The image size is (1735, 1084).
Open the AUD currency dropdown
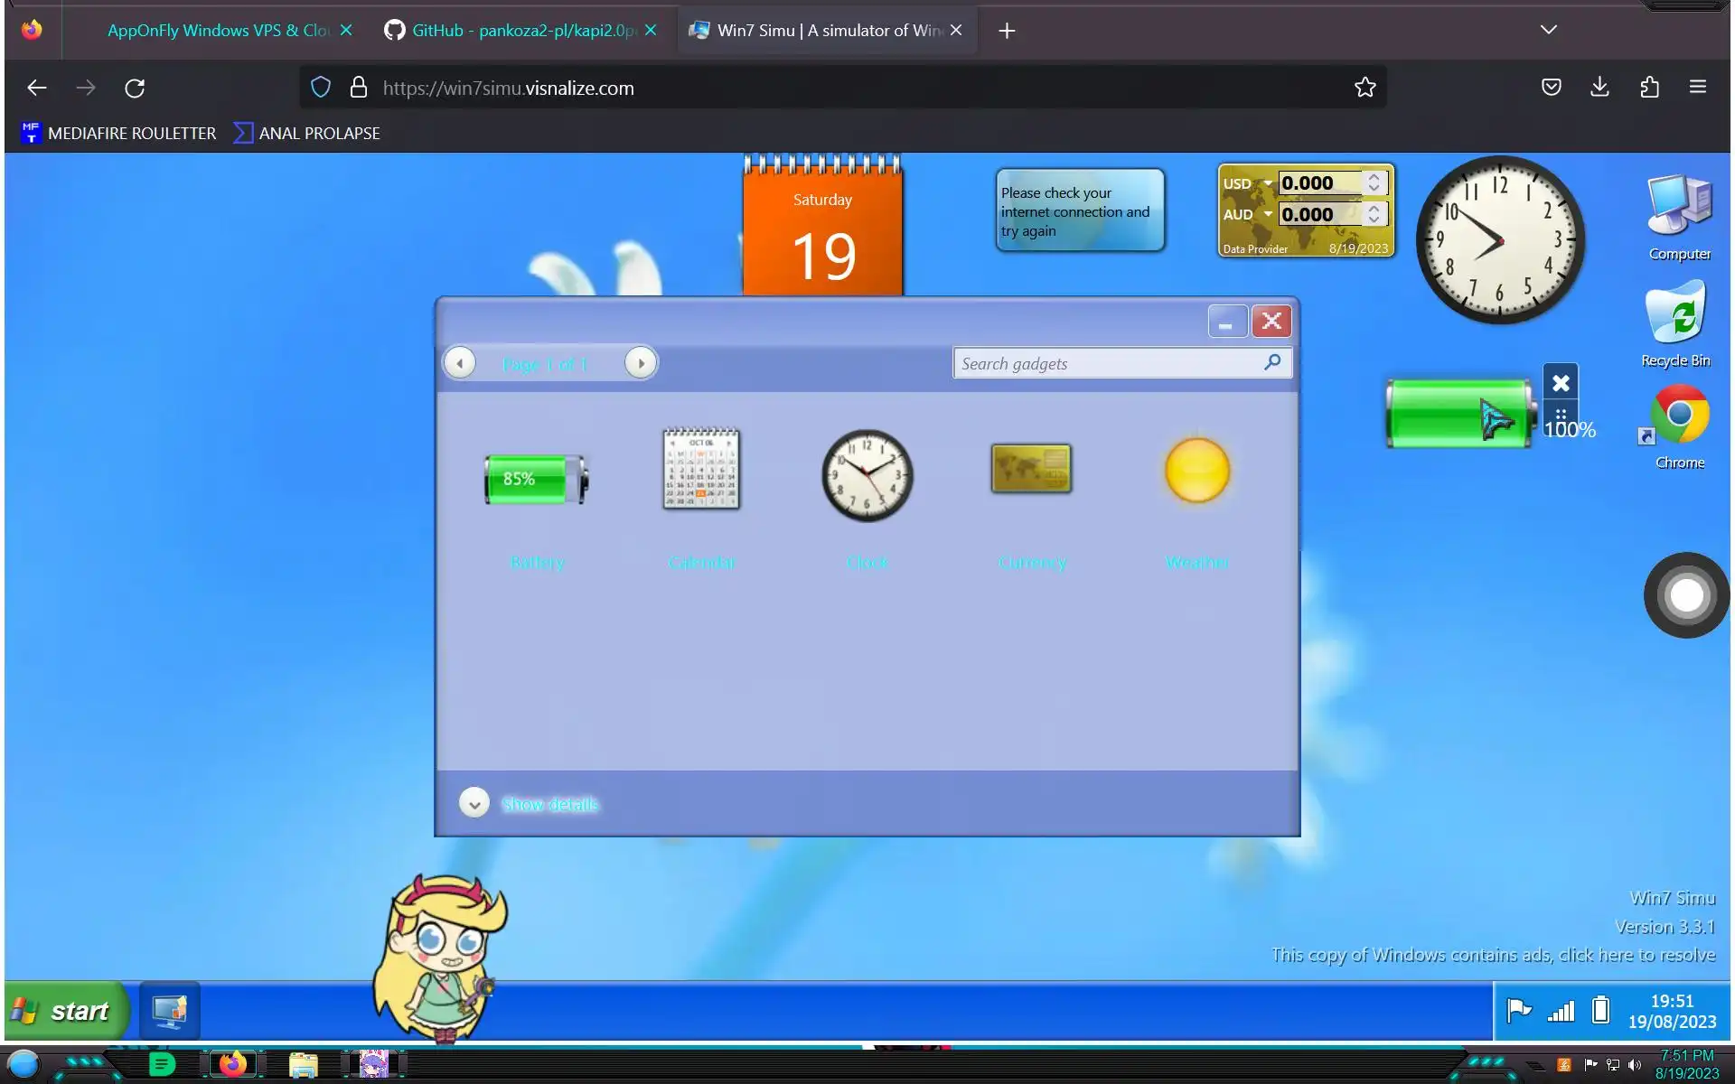[x=1267, y=215]
